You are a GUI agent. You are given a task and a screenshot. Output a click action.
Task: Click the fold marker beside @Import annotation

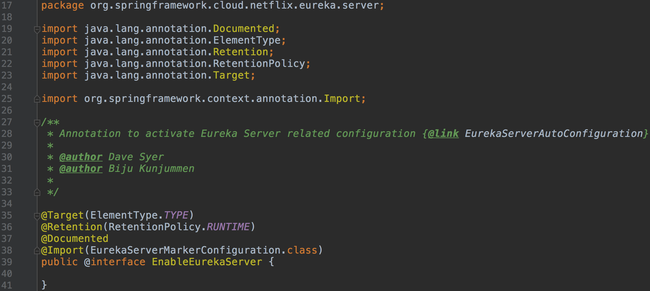37,251
